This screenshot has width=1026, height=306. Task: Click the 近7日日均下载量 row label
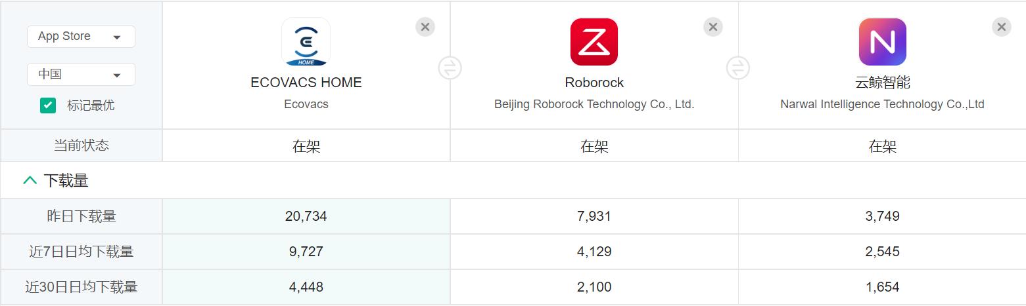[81, 252]
